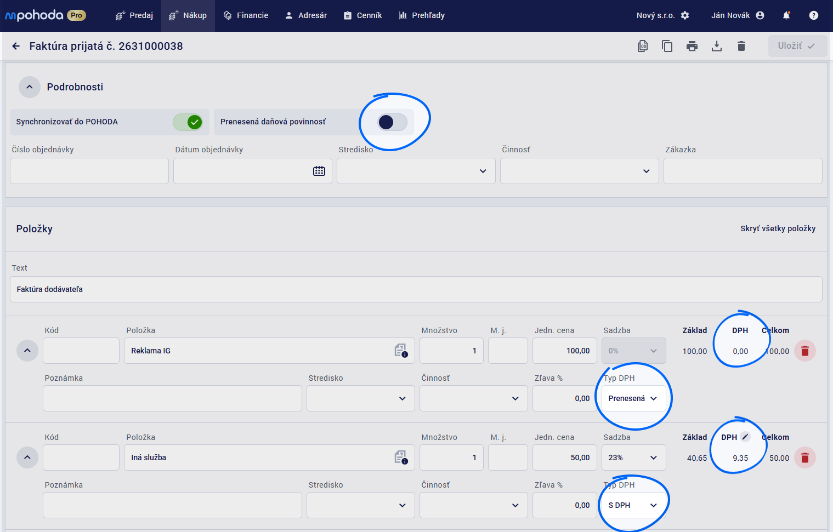Open the Adresár menu
Image resolution: width=833 pixels, height=532 pixels.
pyautogui.click(x=306, y=15)
